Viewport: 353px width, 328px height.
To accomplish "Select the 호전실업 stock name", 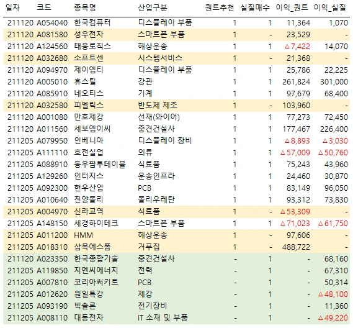I will coord(89,152).
